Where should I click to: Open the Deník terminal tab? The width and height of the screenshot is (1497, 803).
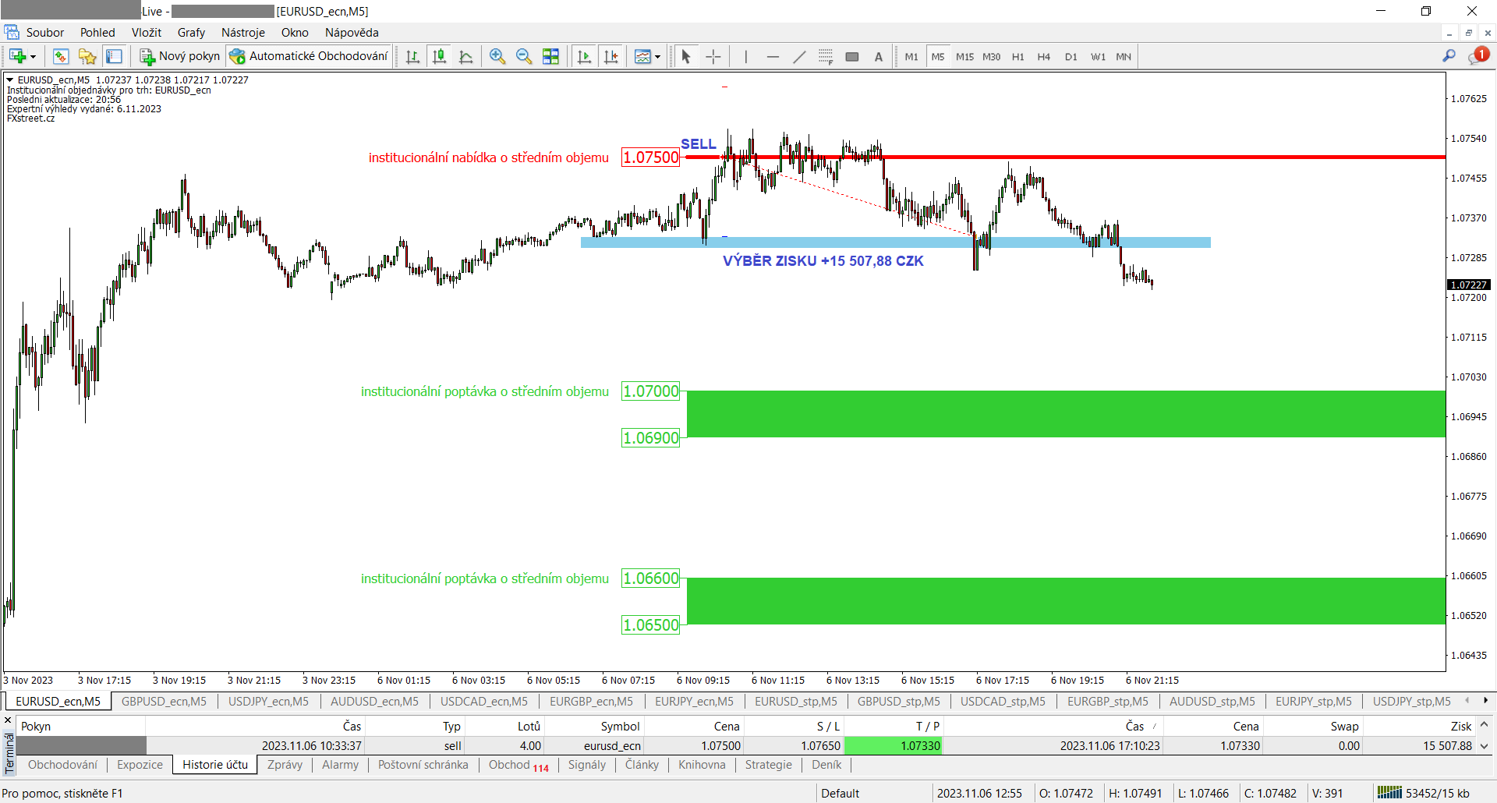tap(826, 765)
